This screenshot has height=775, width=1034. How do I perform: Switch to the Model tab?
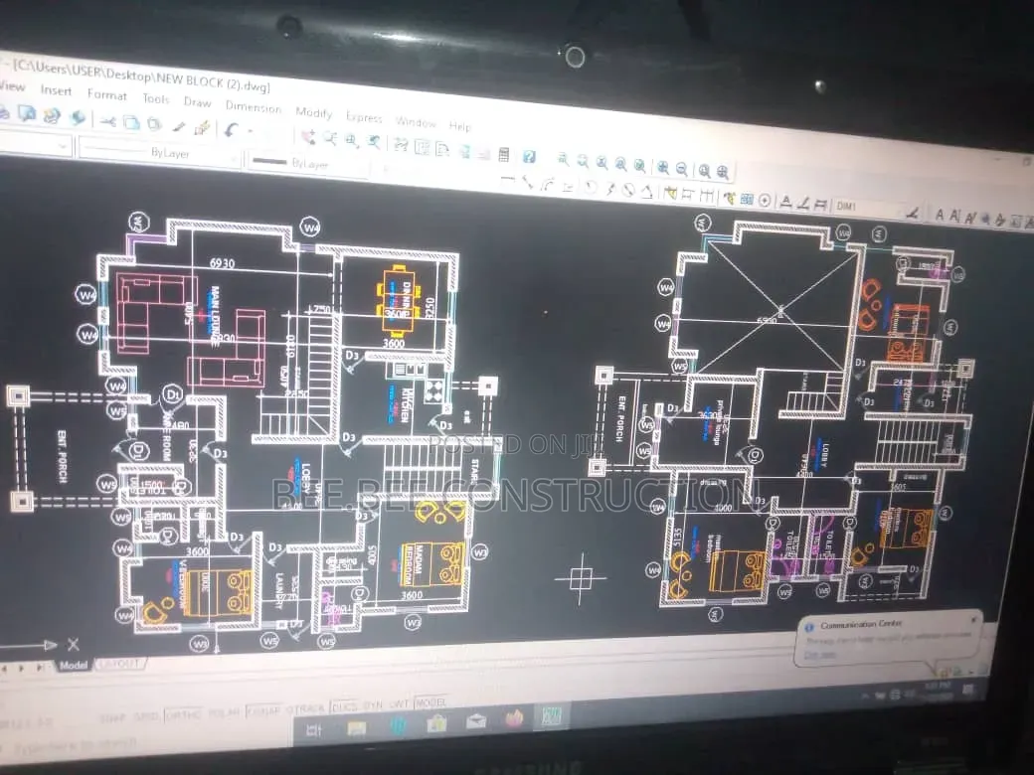click(73, 665)
